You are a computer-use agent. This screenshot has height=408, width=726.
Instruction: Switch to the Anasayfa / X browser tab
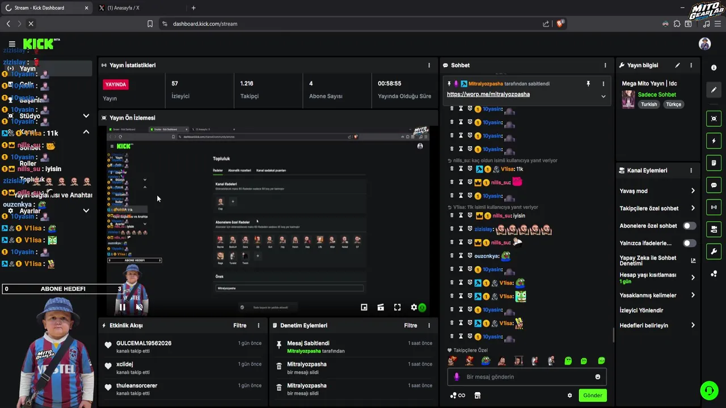click(x=140, y=8)
